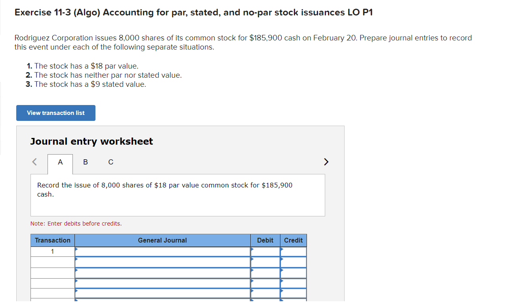Select Debit cell in third row
505x302 pixels.
[265, 273]
